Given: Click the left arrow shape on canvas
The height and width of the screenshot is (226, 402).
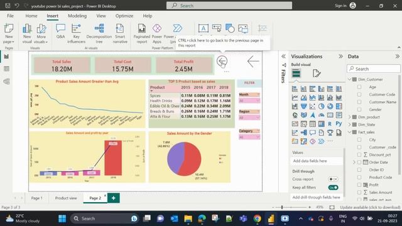Looking at the screenshot, I should tap(253, 62).
